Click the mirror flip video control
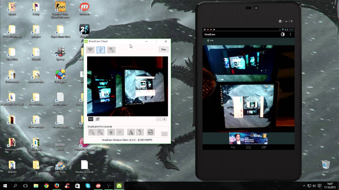The image size is (339, 190). click(131, 132)
